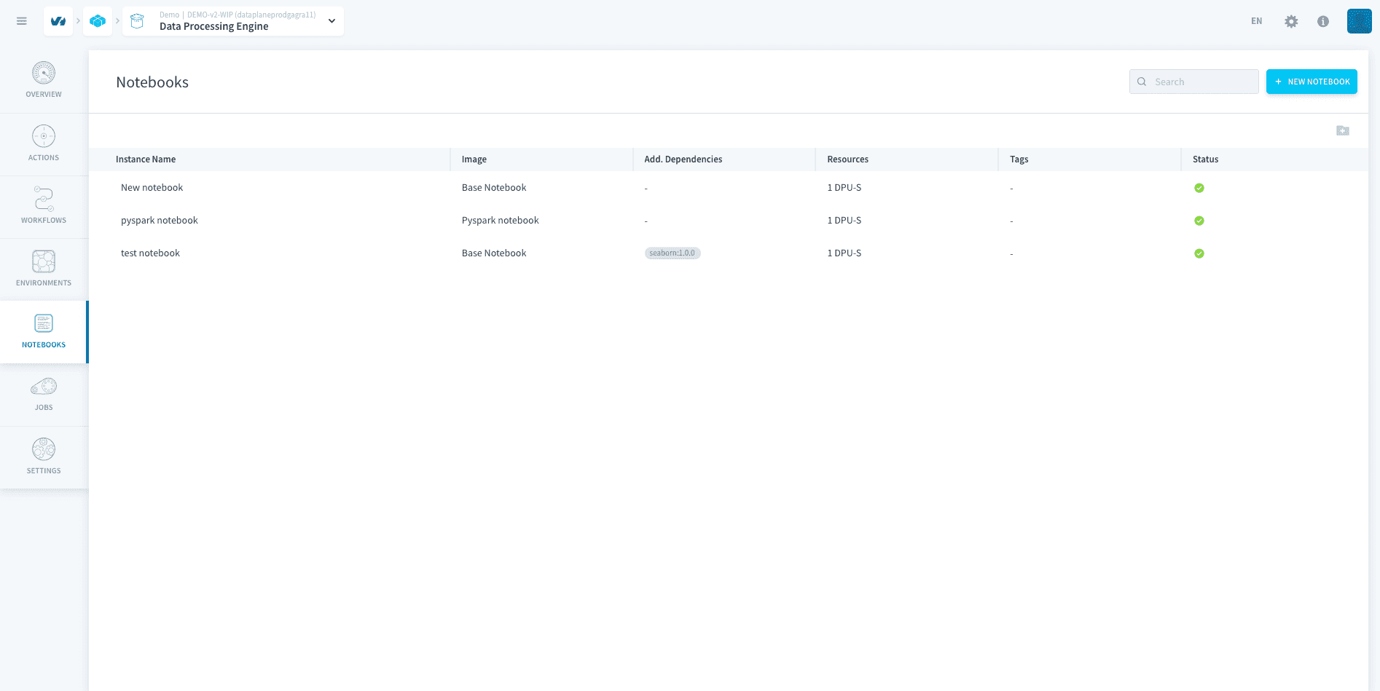This screenshot has width=1380, height=691.
Task: Expand the Data Processing Engine dropdown
Action: coord(332,21)
